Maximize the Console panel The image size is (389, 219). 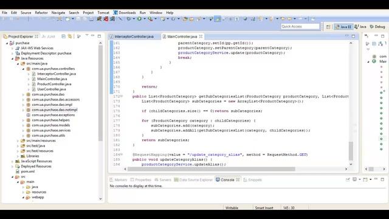point(382,179)
